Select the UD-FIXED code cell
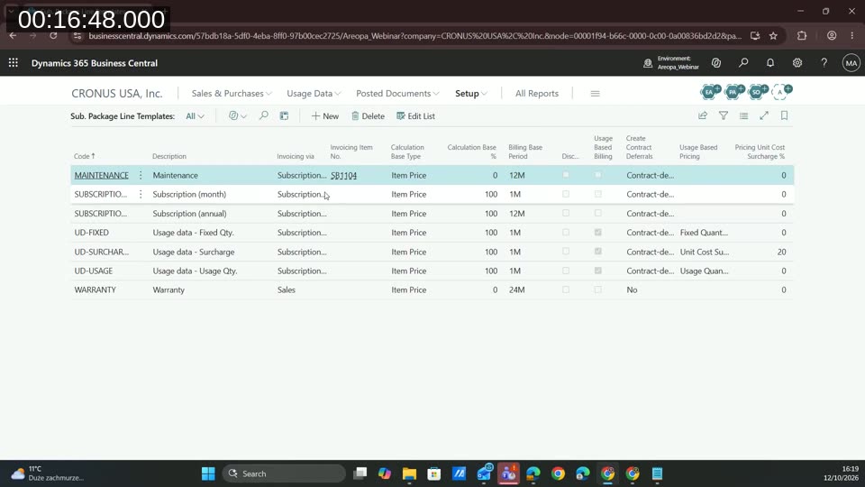This screenshot has height=487, width=865. (x=92, y=233)
